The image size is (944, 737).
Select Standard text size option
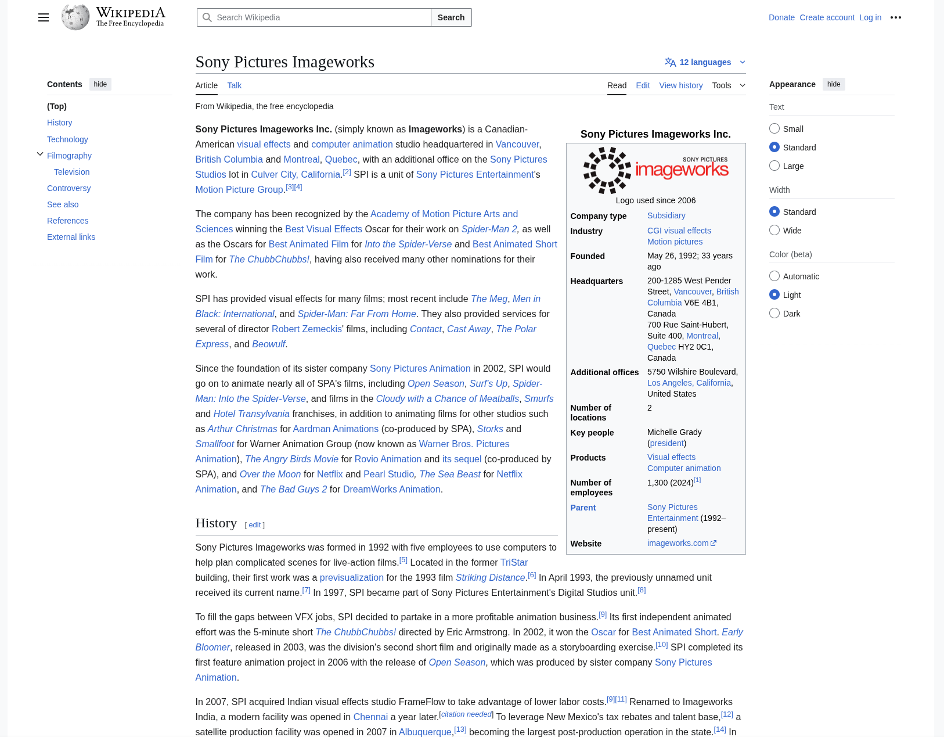[774, 147]
